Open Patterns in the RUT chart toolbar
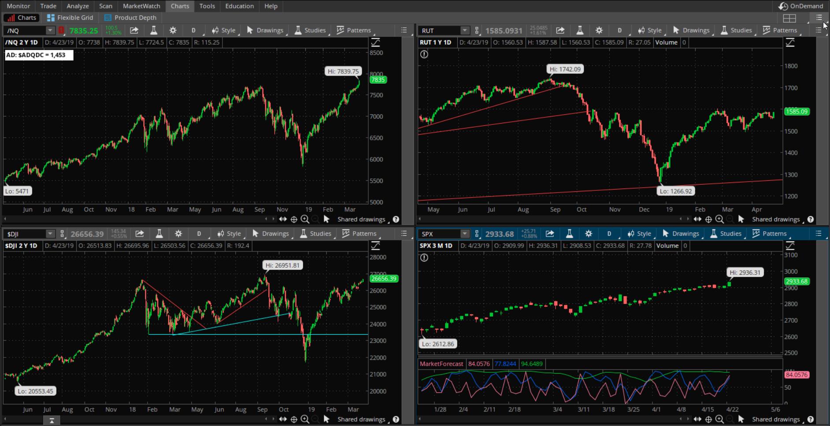830x426 pixels. click(x=782, y=30)
